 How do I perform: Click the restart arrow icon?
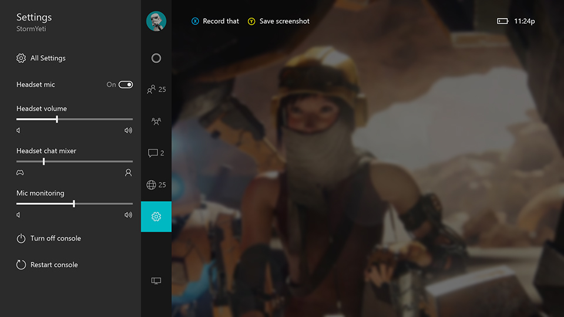[21, 265]
